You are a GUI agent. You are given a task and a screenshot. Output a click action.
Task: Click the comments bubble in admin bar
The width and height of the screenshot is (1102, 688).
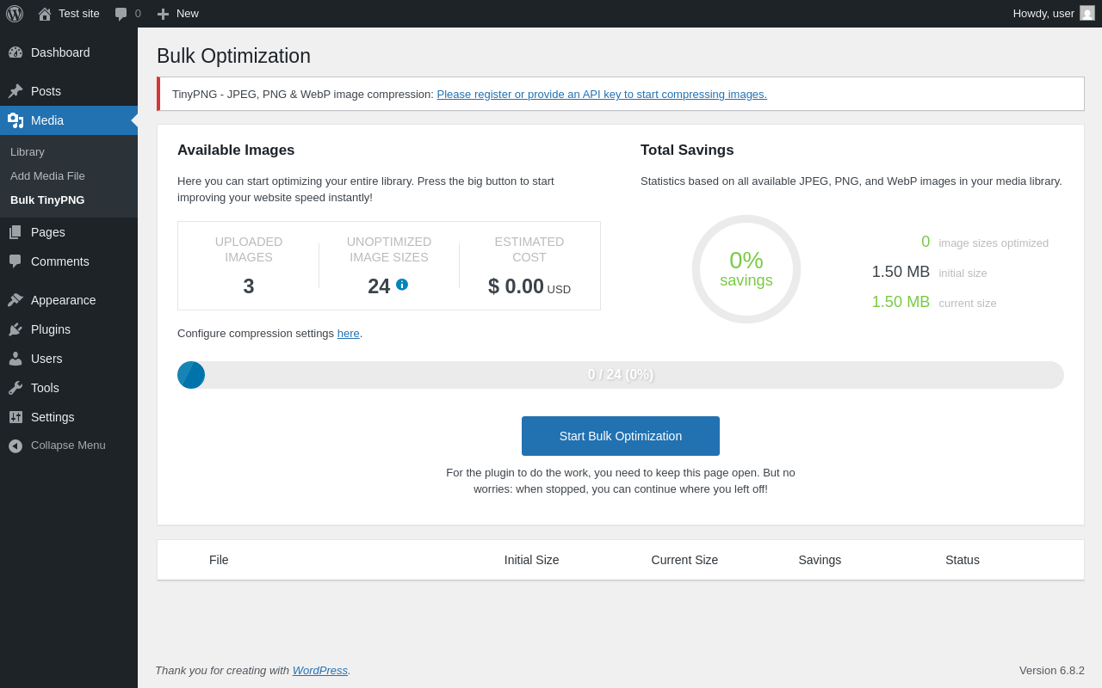pos(121,14)
